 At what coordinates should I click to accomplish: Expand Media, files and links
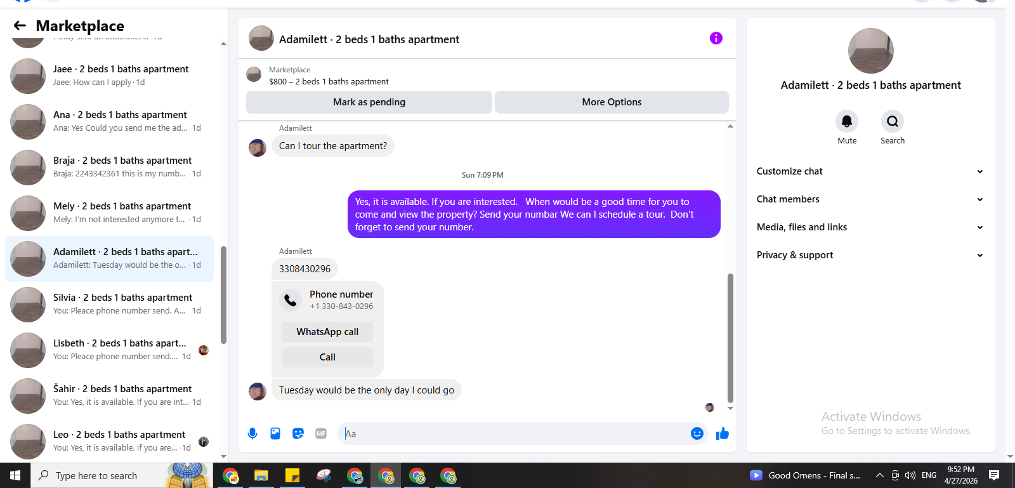click(870, 227)
